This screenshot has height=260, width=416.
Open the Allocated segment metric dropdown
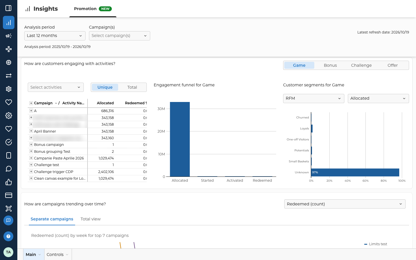tap(378, 99)
